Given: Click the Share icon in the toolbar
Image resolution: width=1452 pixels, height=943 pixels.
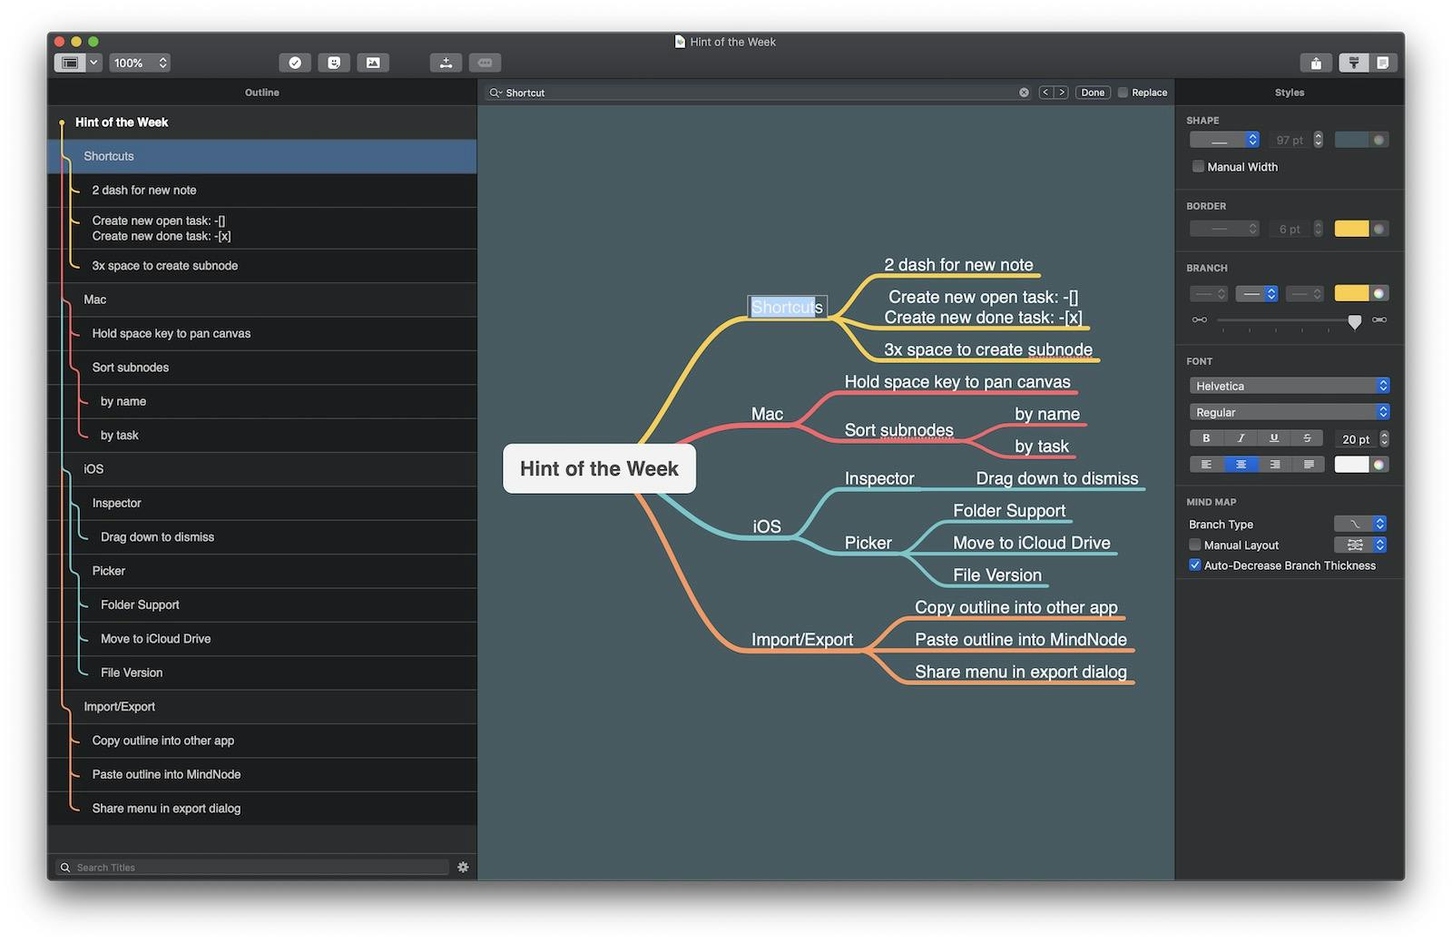Looking at the screenshot, I should pyautogui.click(x=1315, y=63).
